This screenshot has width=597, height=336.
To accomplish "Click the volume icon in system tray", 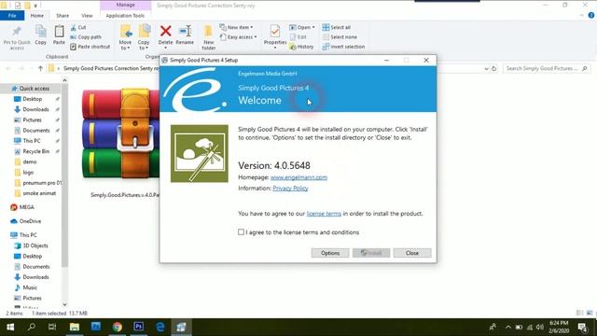I will click(540, 328).
